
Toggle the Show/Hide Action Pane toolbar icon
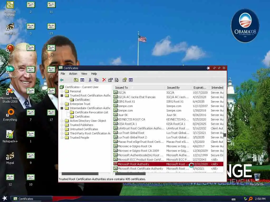tap(131, 80)
